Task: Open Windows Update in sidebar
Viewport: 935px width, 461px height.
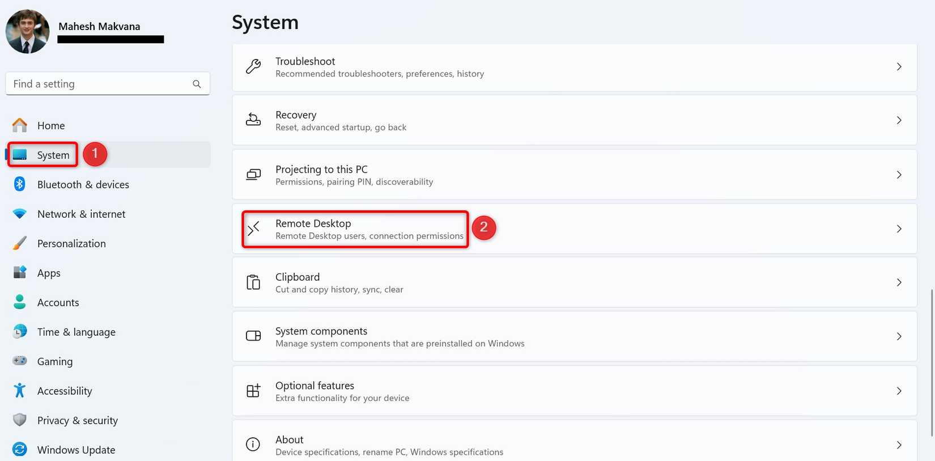Action: (x=76, y=450)
